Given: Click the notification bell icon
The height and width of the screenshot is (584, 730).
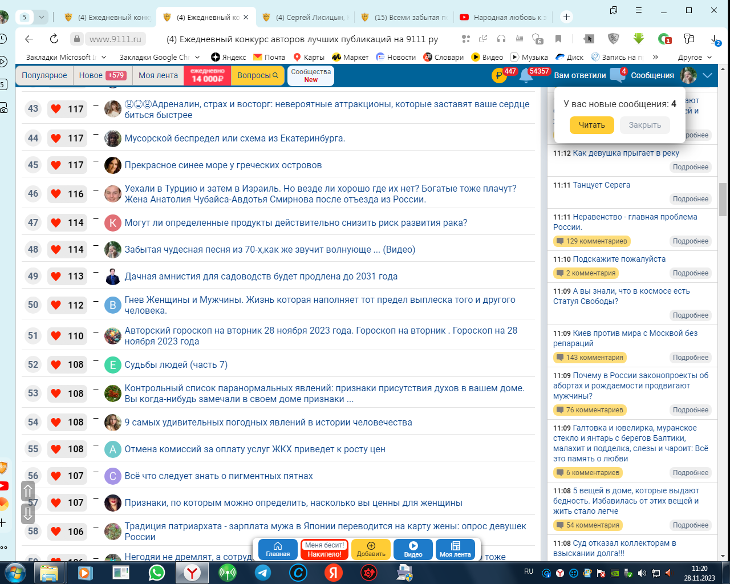Looking at the screenshot, I should (x=526, y=76).
